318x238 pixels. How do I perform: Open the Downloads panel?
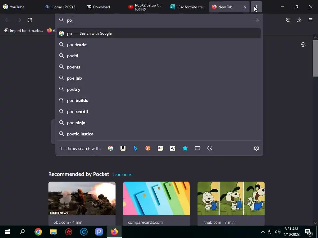[299, 20]
